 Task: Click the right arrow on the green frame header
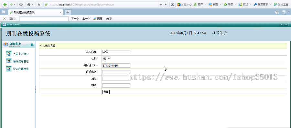pos(286,24)
